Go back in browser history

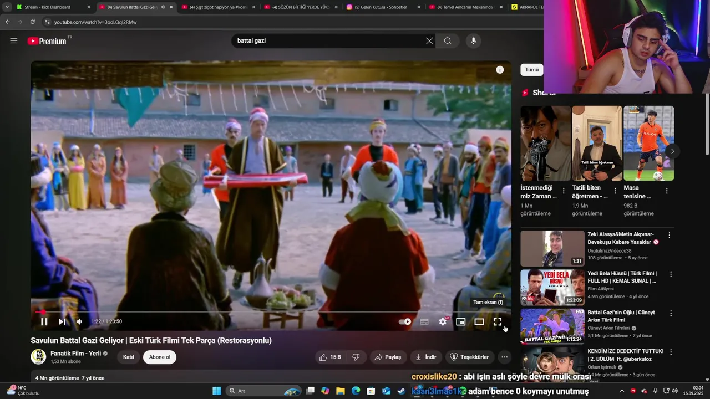pos(7,22)
